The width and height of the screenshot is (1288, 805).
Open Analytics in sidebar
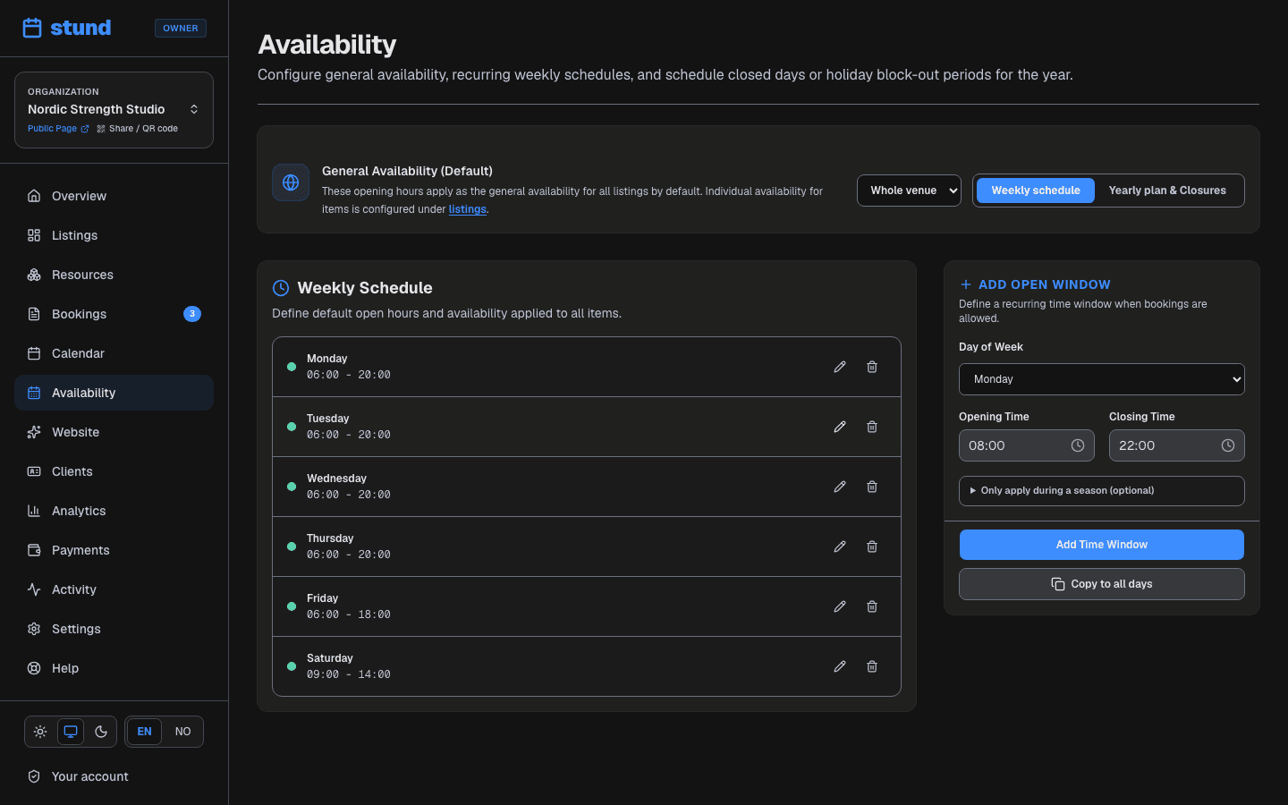[x=114, y=511]
